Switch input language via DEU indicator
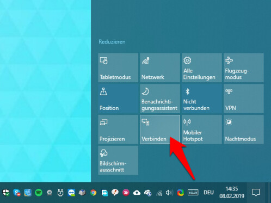Viewport: 271px width, 203px height. point(208,193)
